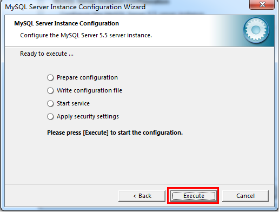Click the 'Prepare configuration' label text
279x212 pixels.
(87, 77)
